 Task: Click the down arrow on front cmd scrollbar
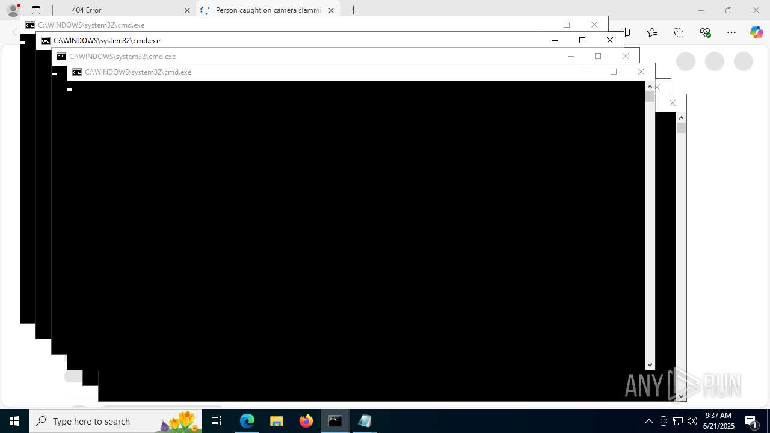tap(650, 365)
